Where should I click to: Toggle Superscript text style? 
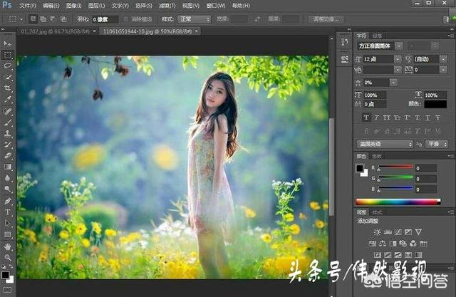[x=407, y=118]
